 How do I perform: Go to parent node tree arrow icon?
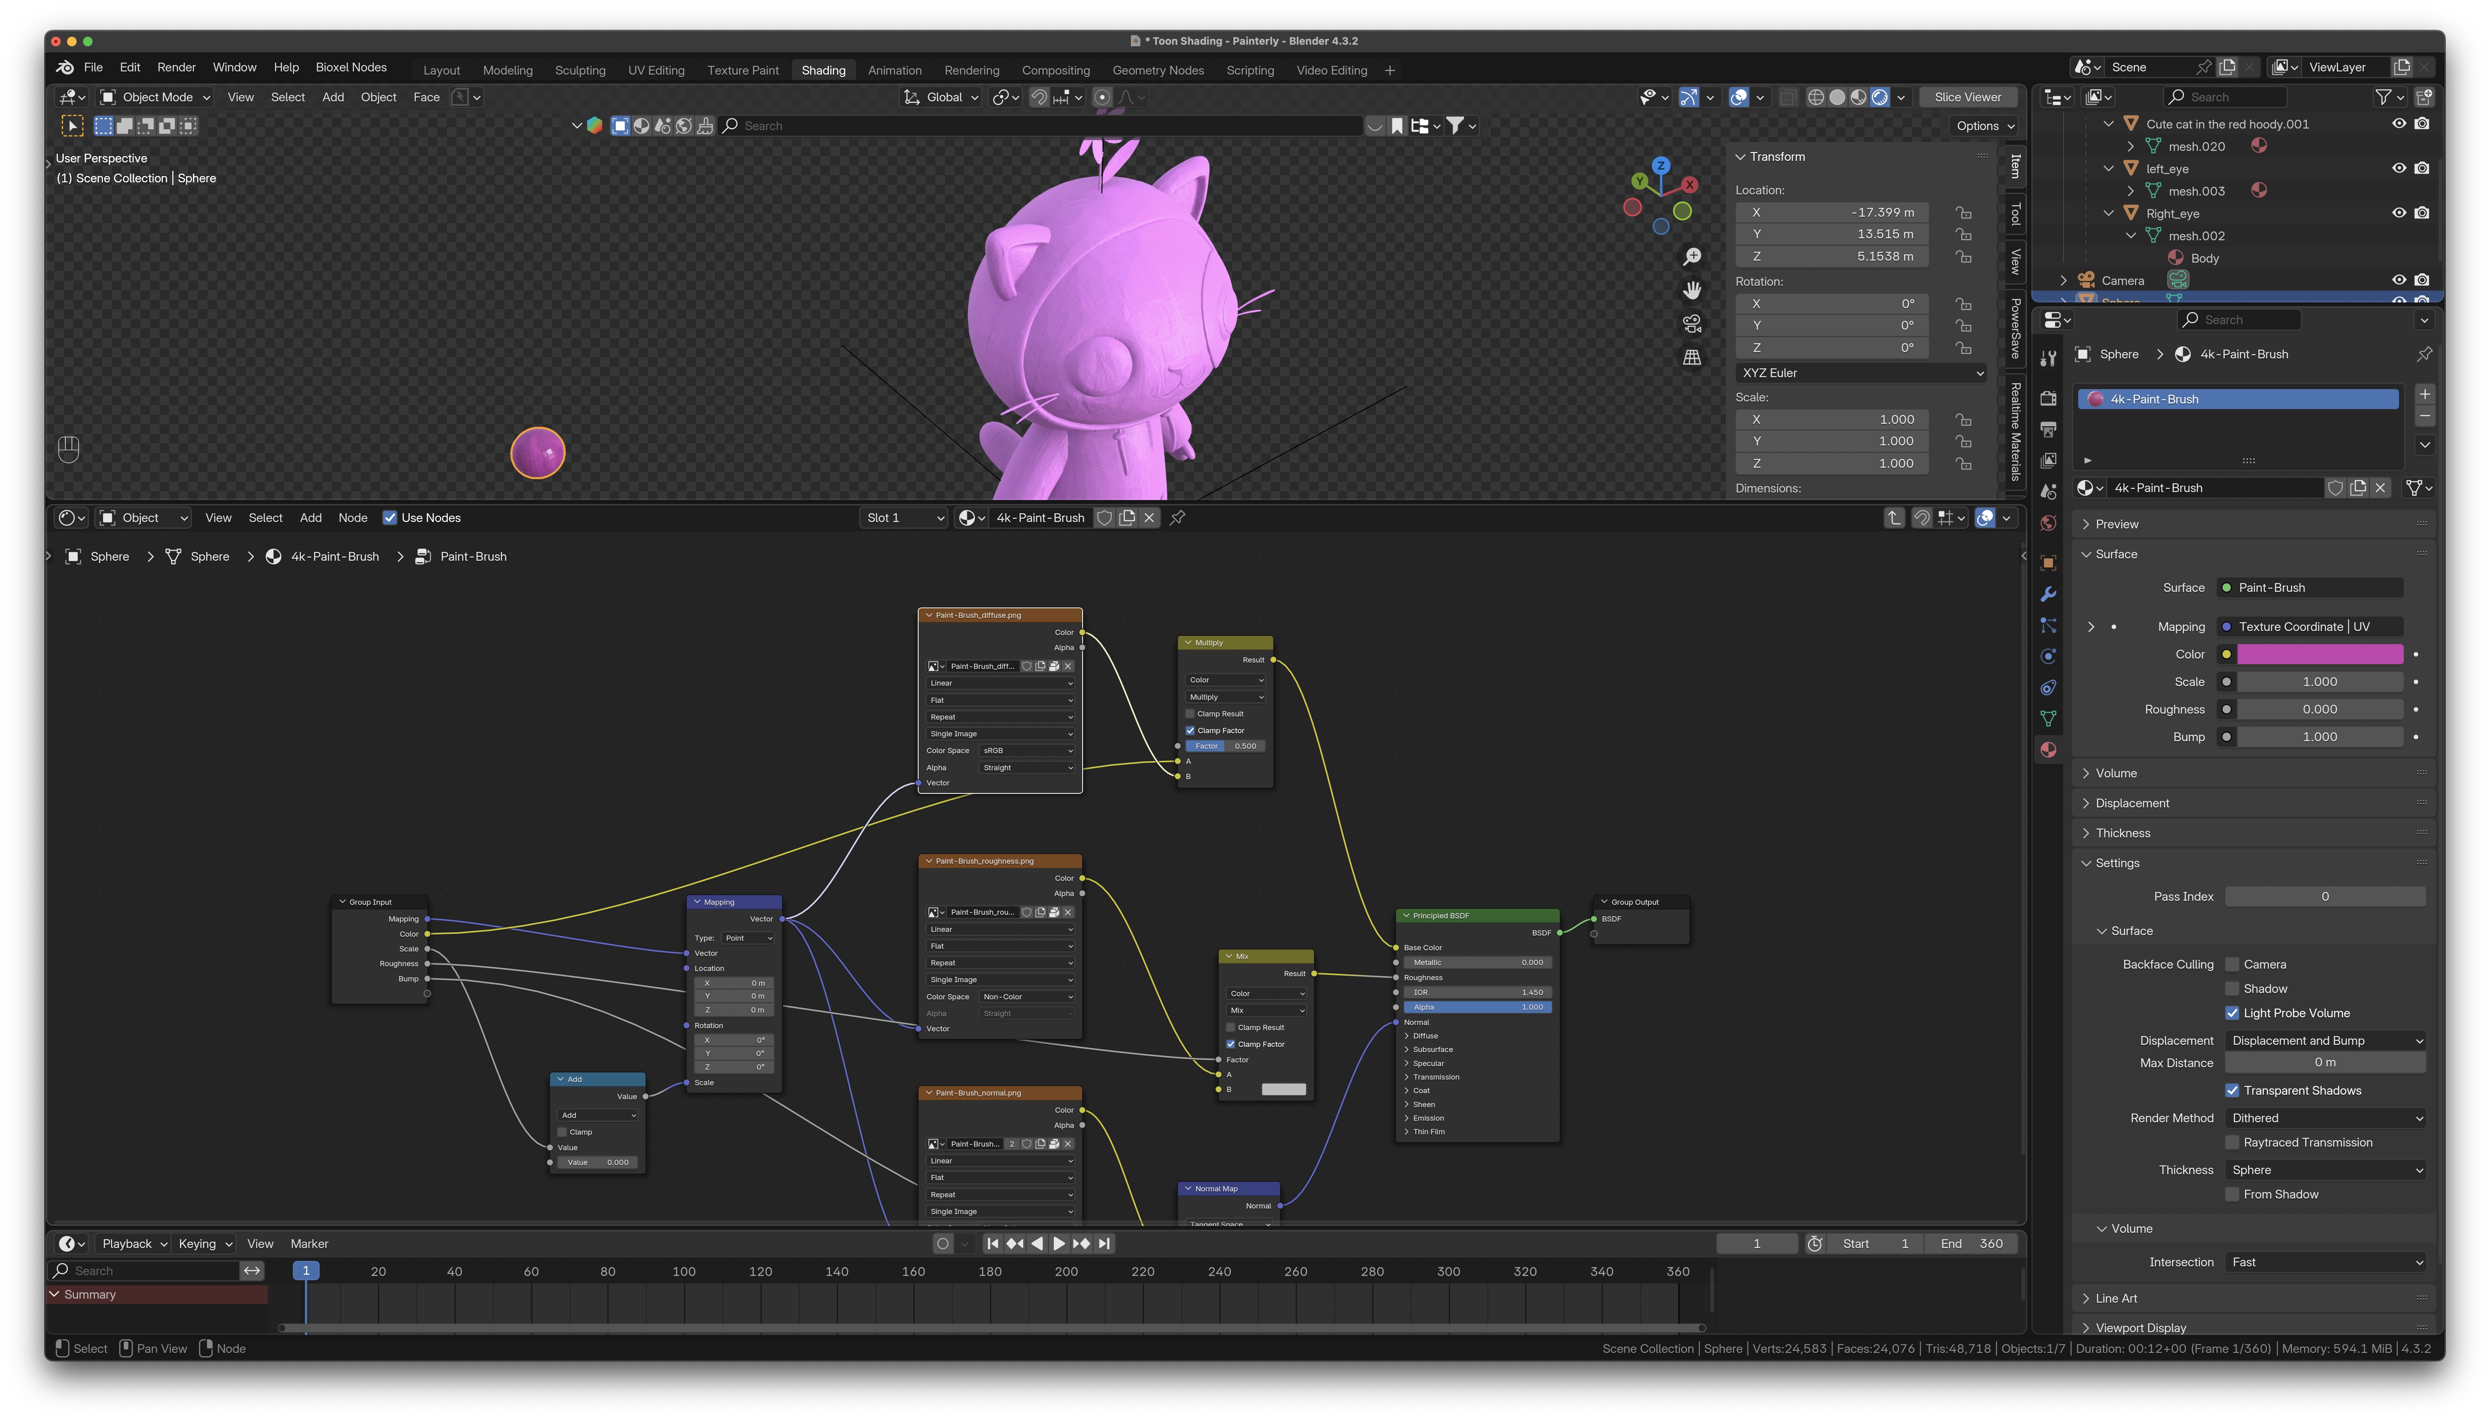coord(1894,518)
